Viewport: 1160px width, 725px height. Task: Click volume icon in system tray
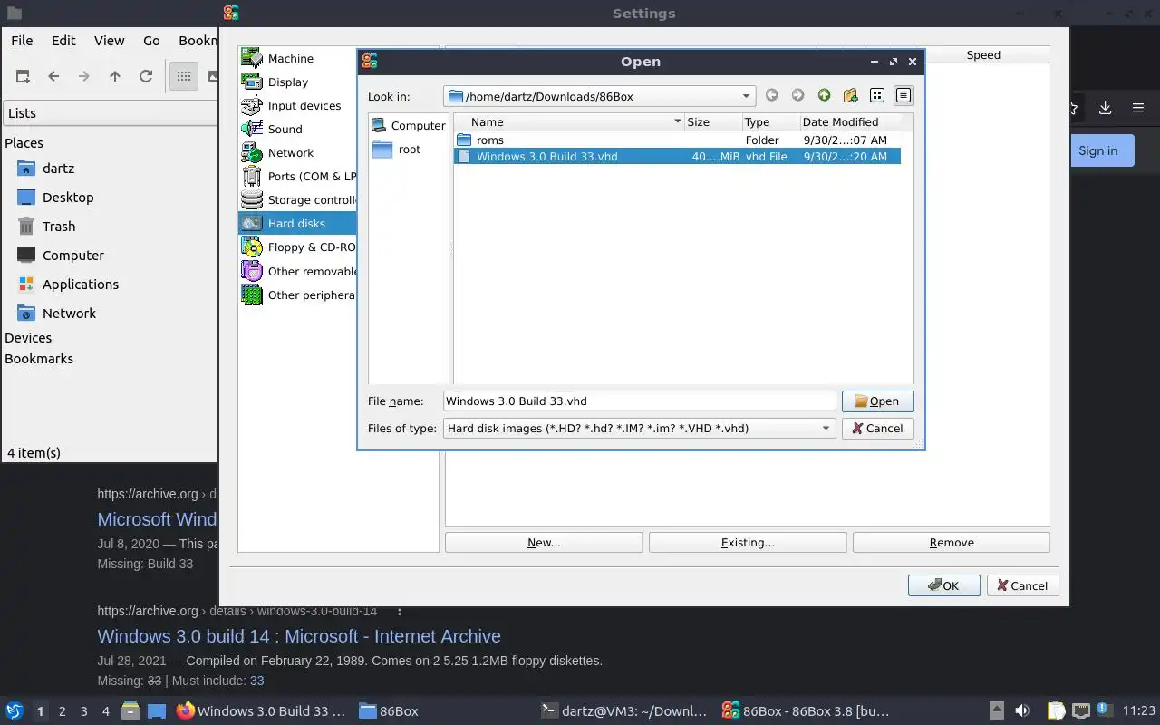click(1022, 711)
